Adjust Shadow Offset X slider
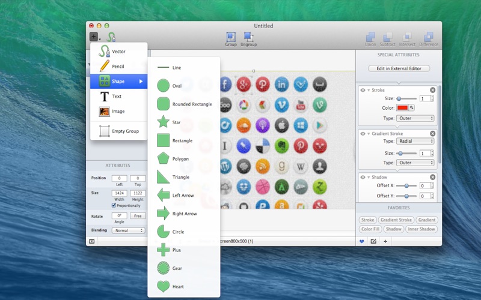 point(406,185)
